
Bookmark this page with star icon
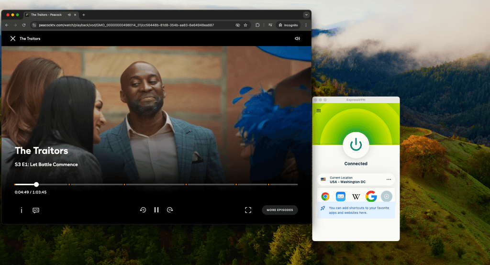[245, 25]
